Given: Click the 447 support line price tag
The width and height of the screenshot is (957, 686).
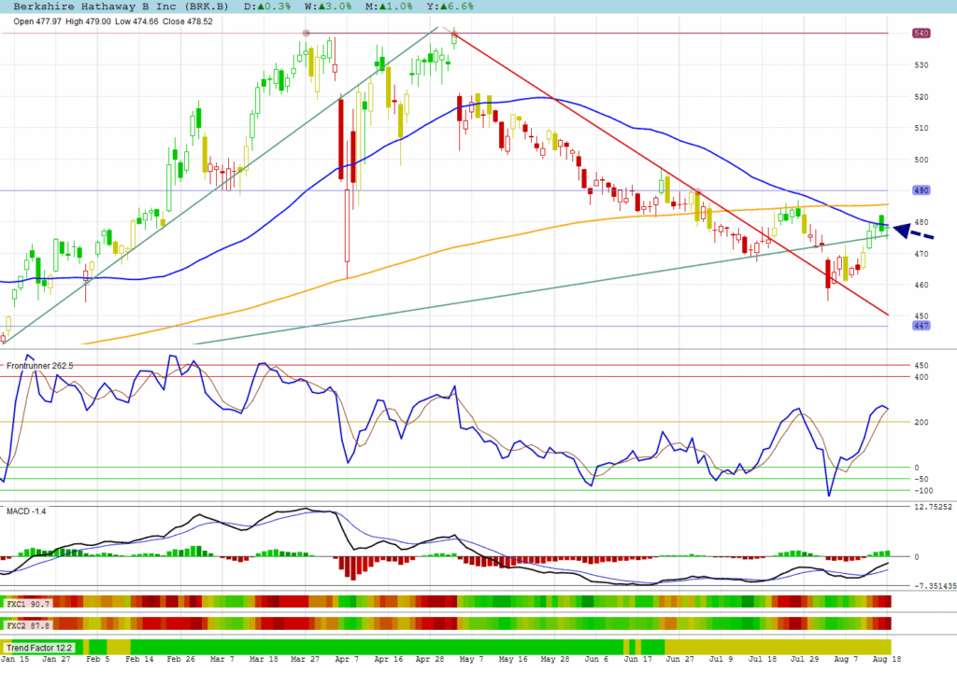Looking at the screenshot, I should 921,326.
